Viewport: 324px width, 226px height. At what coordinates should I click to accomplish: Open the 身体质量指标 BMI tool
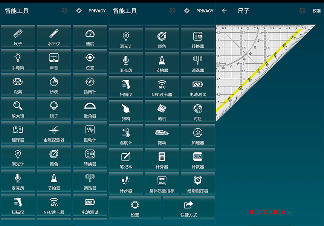tap(162, 184)
